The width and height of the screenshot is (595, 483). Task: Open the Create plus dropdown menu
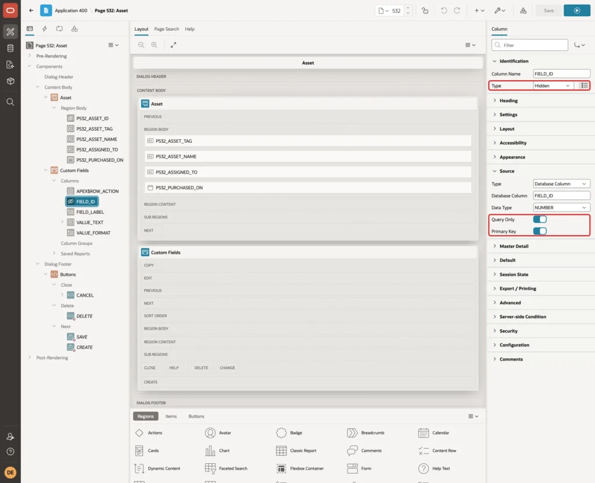[479, 10]
